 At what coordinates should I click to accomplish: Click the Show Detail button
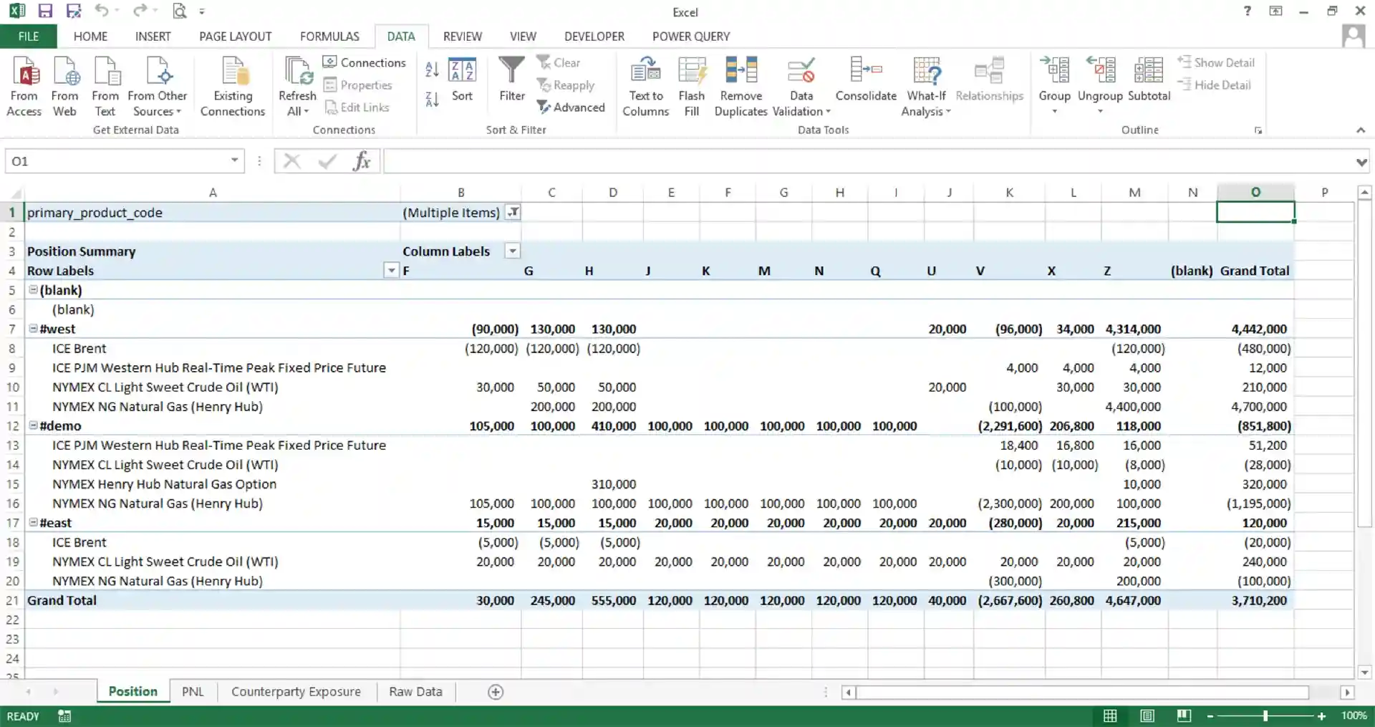[x=1216, y=62]
